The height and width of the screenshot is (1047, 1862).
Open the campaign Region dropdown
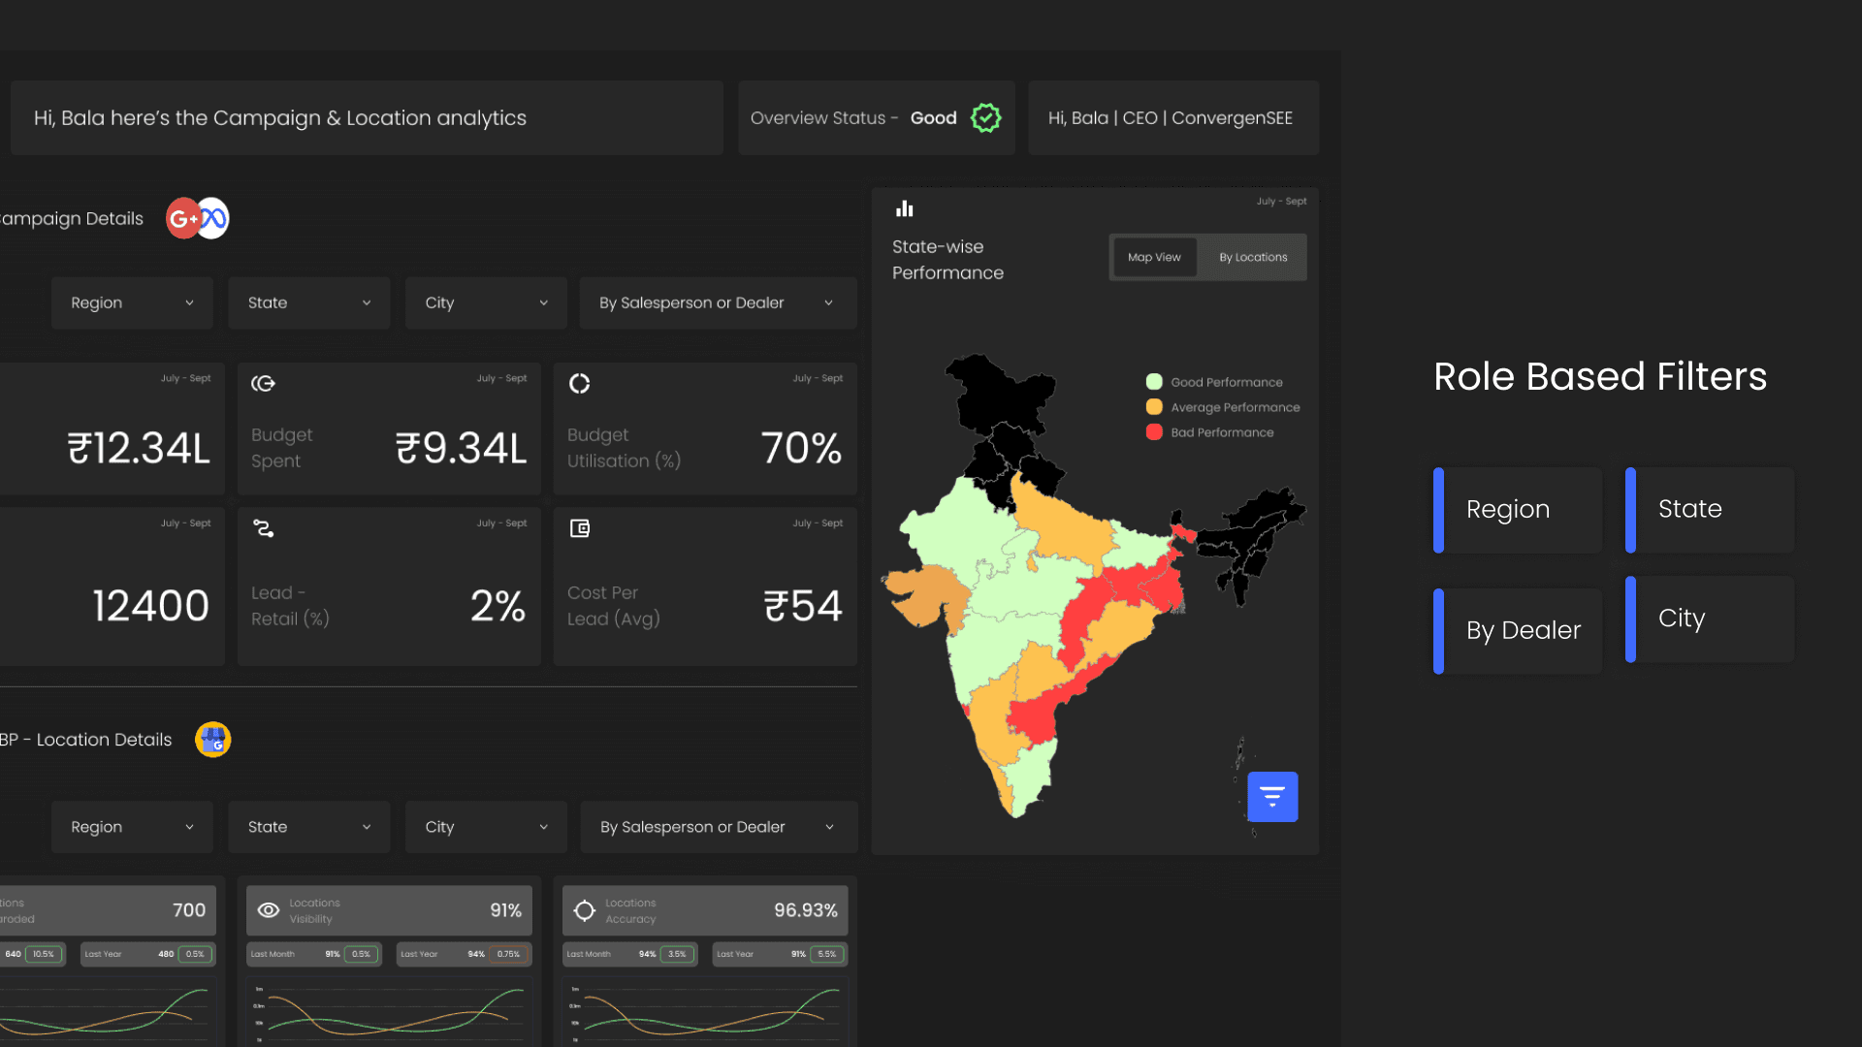click(x=132, y=303)
